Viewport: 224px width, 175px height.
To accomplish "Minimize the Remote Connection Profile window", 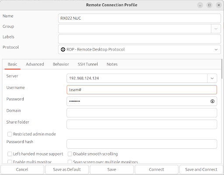I will tap(200, 5).
